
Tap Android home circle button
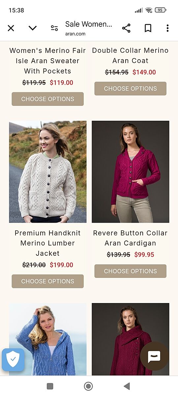coord(88,386)
